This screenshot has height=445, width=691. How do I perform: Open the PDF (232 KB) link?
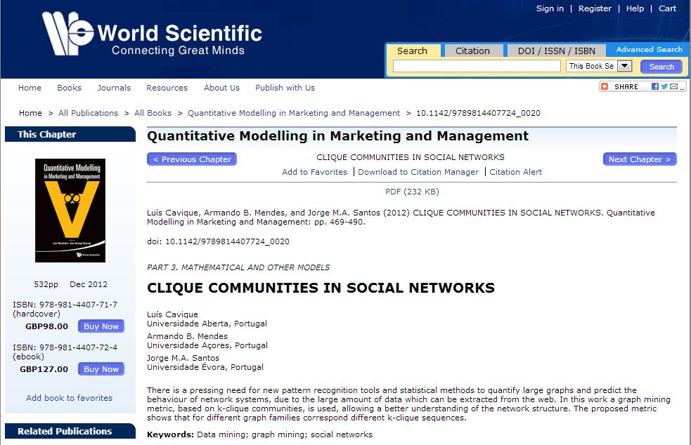click(412, 192)
